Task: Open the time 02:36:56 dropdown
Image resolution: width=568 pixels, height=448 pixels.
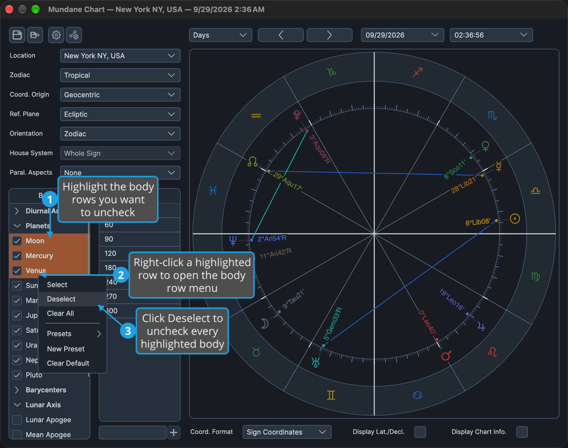Action: (x=491, y=35)
